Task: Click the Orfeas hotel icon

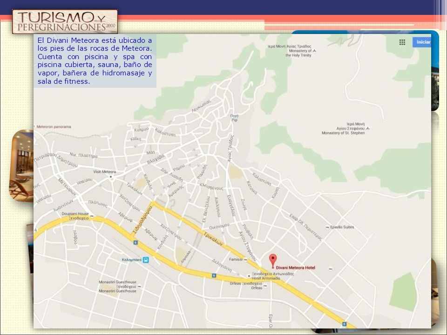Action: [265, 286]
